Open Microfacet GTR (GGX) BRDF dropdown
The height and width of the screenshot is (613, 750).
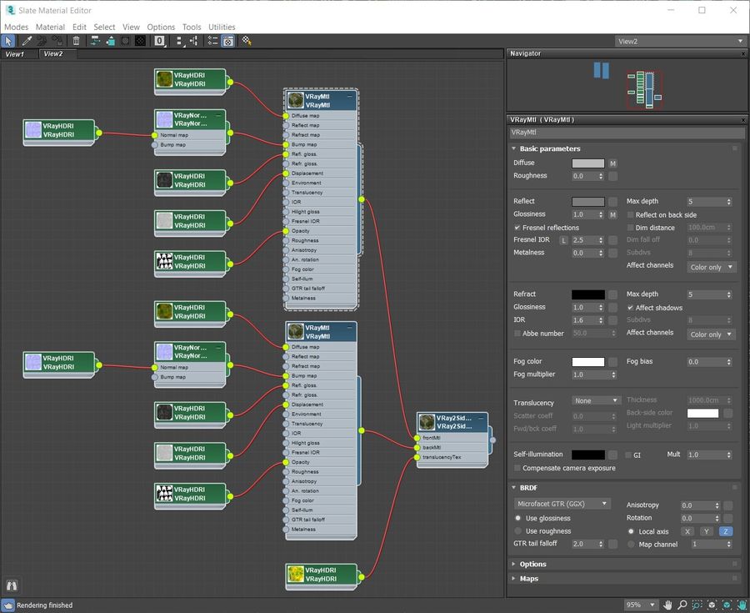pyautogui.click(x=562, y=504)
